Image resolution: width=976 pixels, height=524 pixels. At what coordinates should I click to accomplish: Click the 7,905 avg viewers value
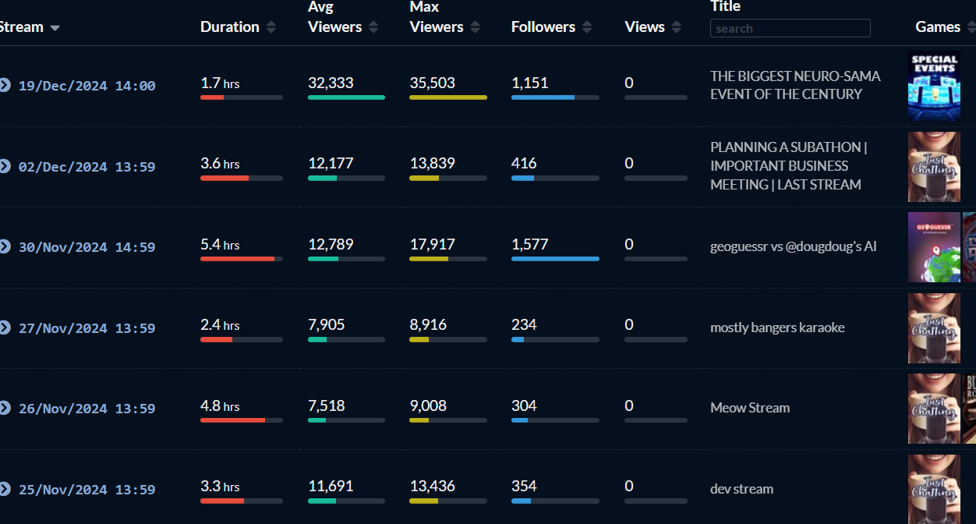pyautogui.click(x=326, y=324)
